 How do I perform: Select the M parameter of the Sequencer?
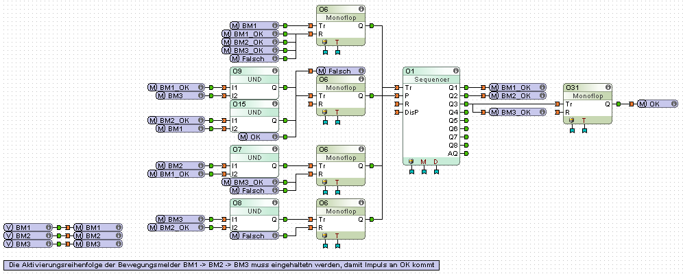click(423, 162)
